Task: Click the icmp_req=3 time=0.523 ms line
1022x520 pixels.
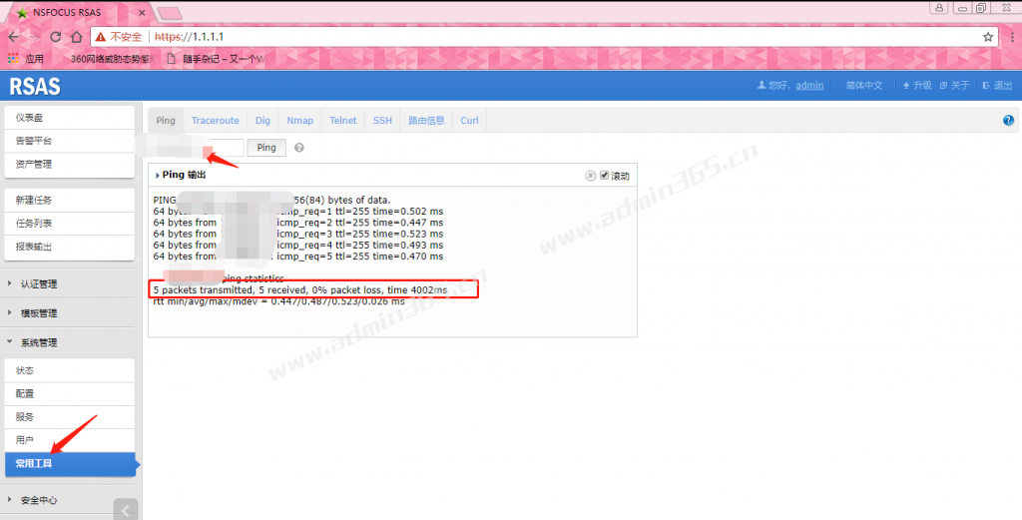Action: pyautogui.click(x=297, y=234)
